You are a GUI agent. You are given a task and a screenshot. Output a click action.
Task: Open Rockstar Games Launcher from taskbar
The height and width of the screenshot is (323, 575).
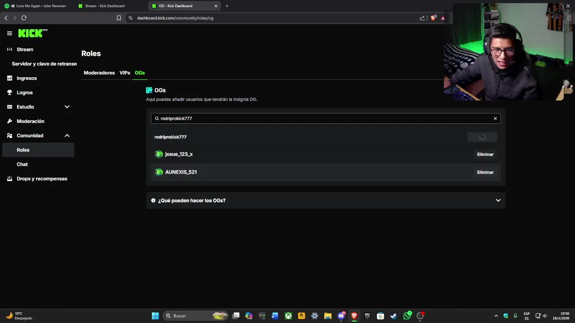(301, 316)
